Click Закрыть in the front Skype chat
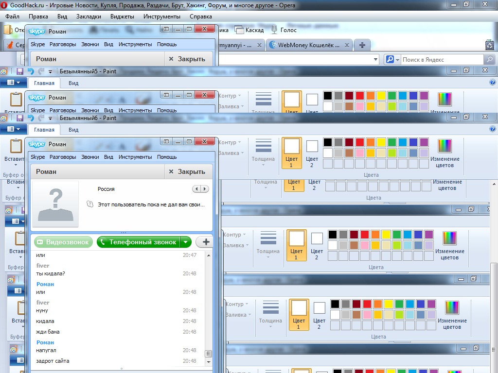Image resolution: width=498 pixels, height=373 pixels. [187, 171]
